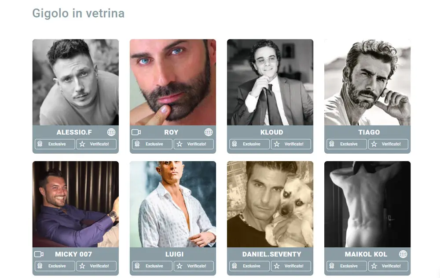Click the Verificato! button under MICKY 007
The width and height of the screenshot is (440, 278).
tap(96, 266)
